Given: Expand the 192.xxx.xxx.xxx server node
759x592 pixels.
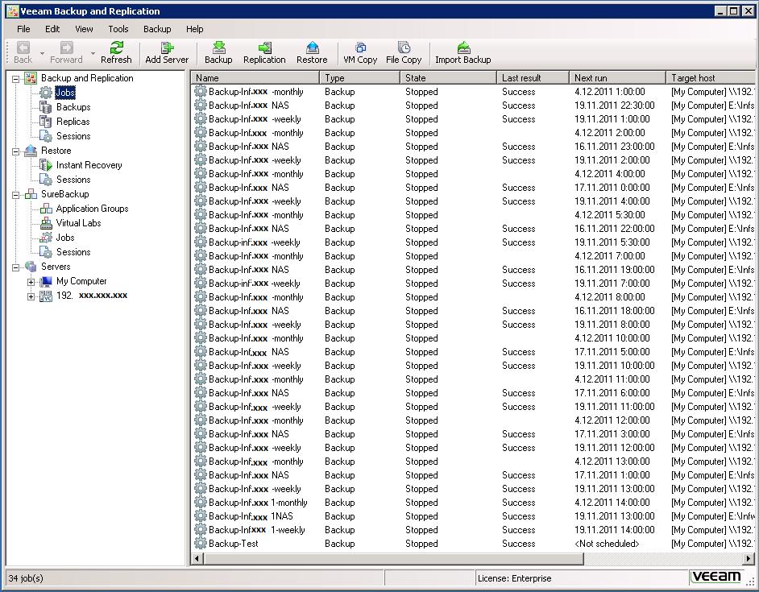Looking at the screenshot, I should [31, 296].
